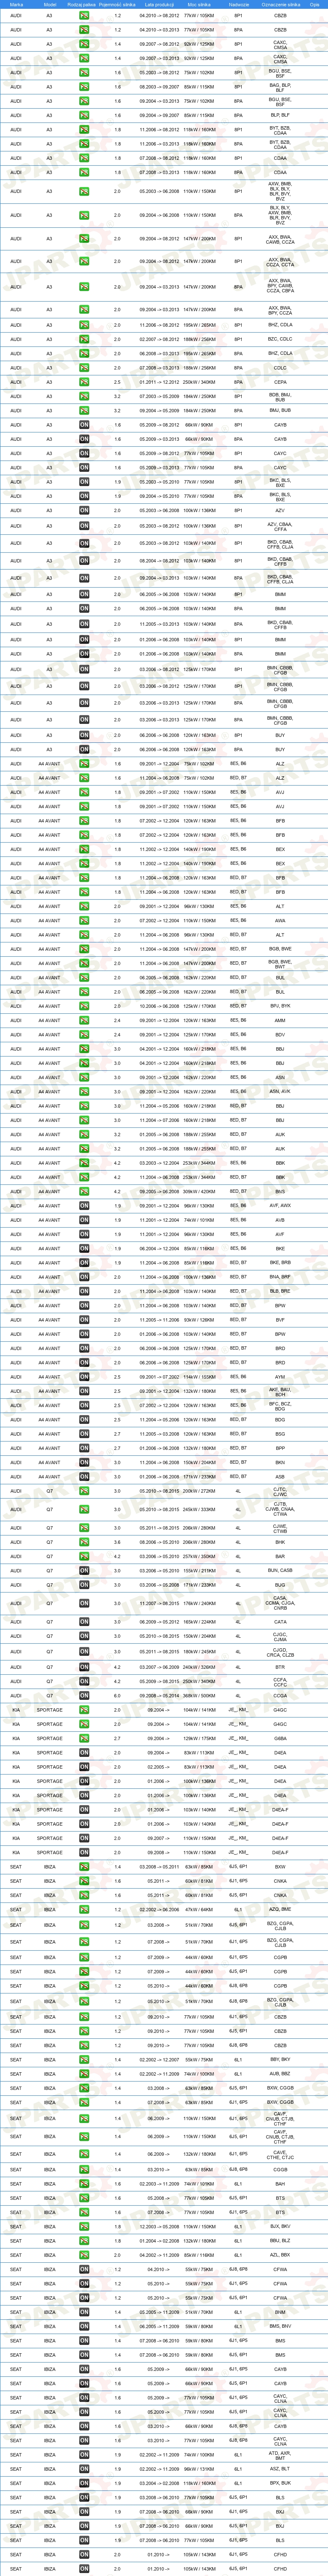This screenshot has height=2576, width=328.
Task: Select the engine code cell ASN, AUK
Action: pyautogui.click(x=280, y=1092)
